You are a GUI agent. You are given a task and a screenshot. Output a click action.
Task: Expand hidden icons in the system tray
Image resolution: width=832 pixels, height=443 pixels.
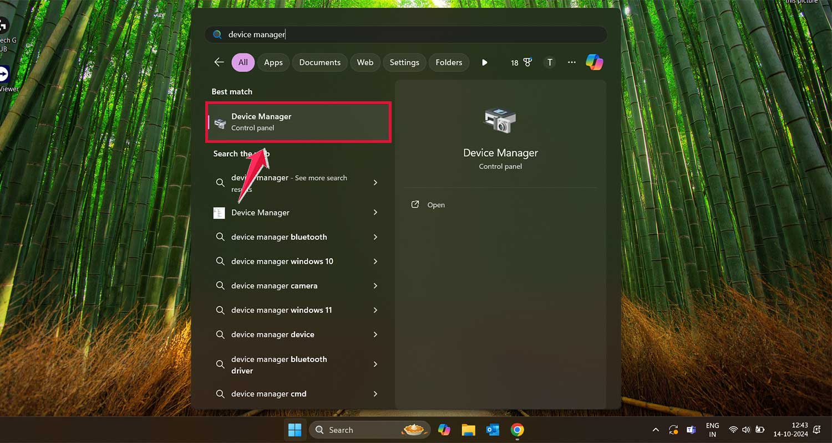(x=655, y=430)
